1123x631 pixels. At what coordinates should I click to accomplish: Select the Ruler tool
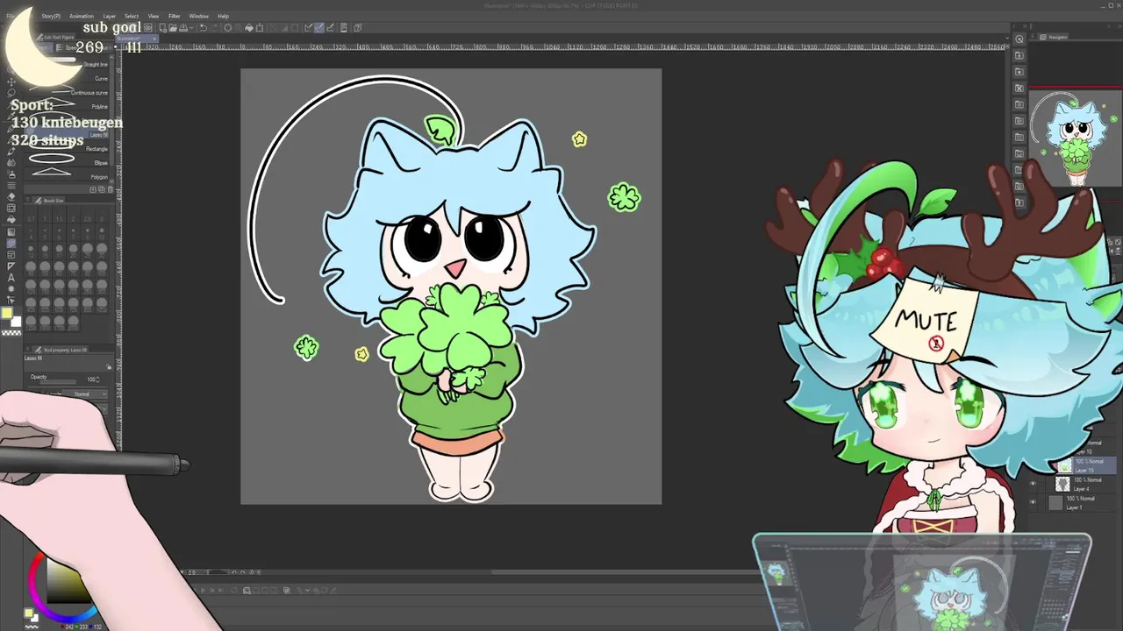11,266
